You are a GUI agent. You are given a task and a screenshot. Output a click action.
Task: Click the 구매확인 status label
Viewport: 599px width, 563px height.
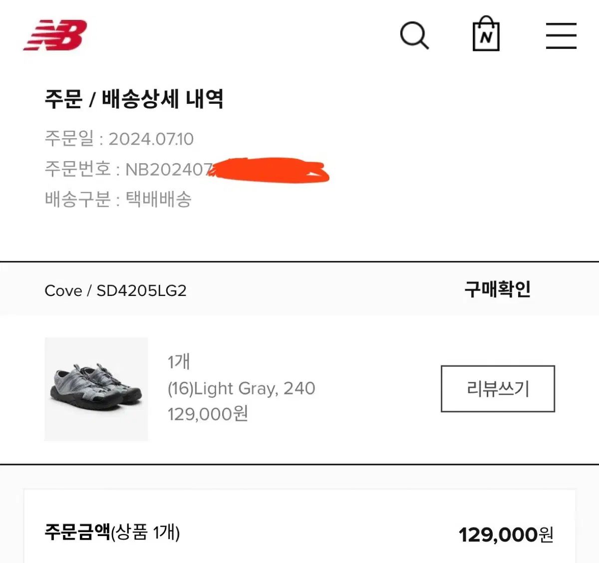(x=497, y=289)
